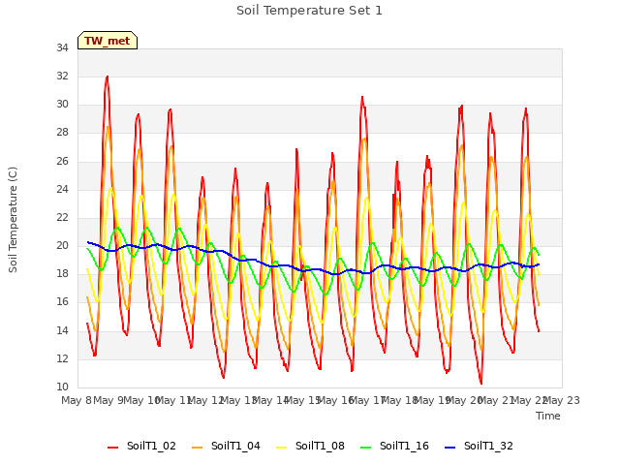Click the 22 y-axis tick label
This screenshot has height=465, width=620.
click(x=62, y=217)
